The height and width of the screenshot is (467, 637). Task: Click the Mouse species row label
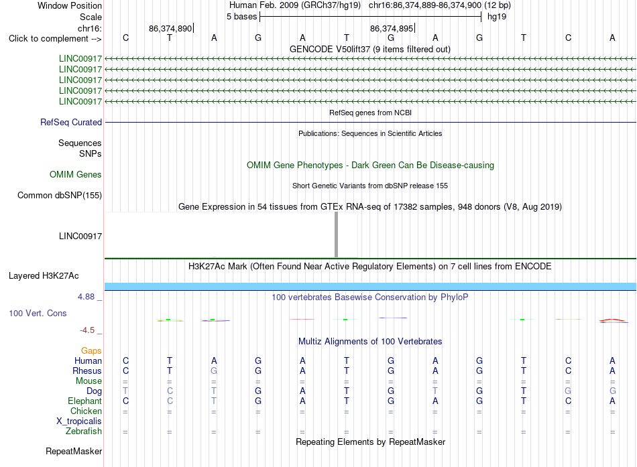89,381
